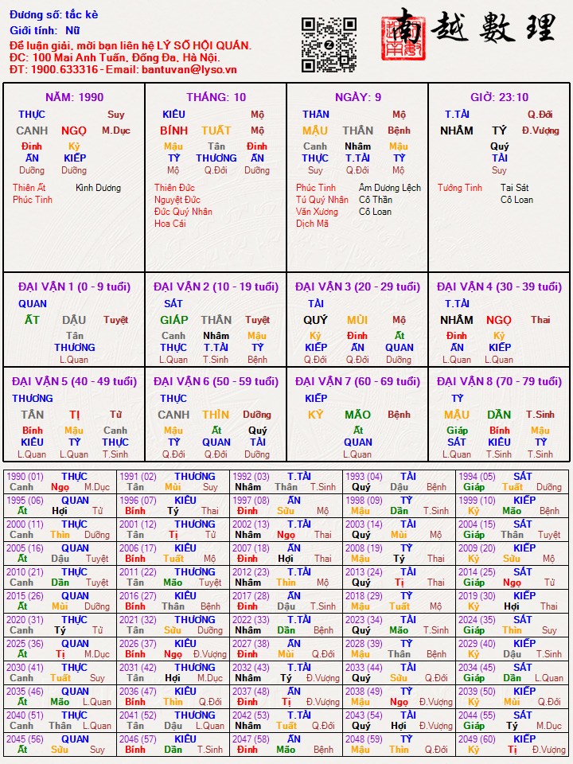Select the 'NGÀY: 9' pillar header

(x=357, y=97)
